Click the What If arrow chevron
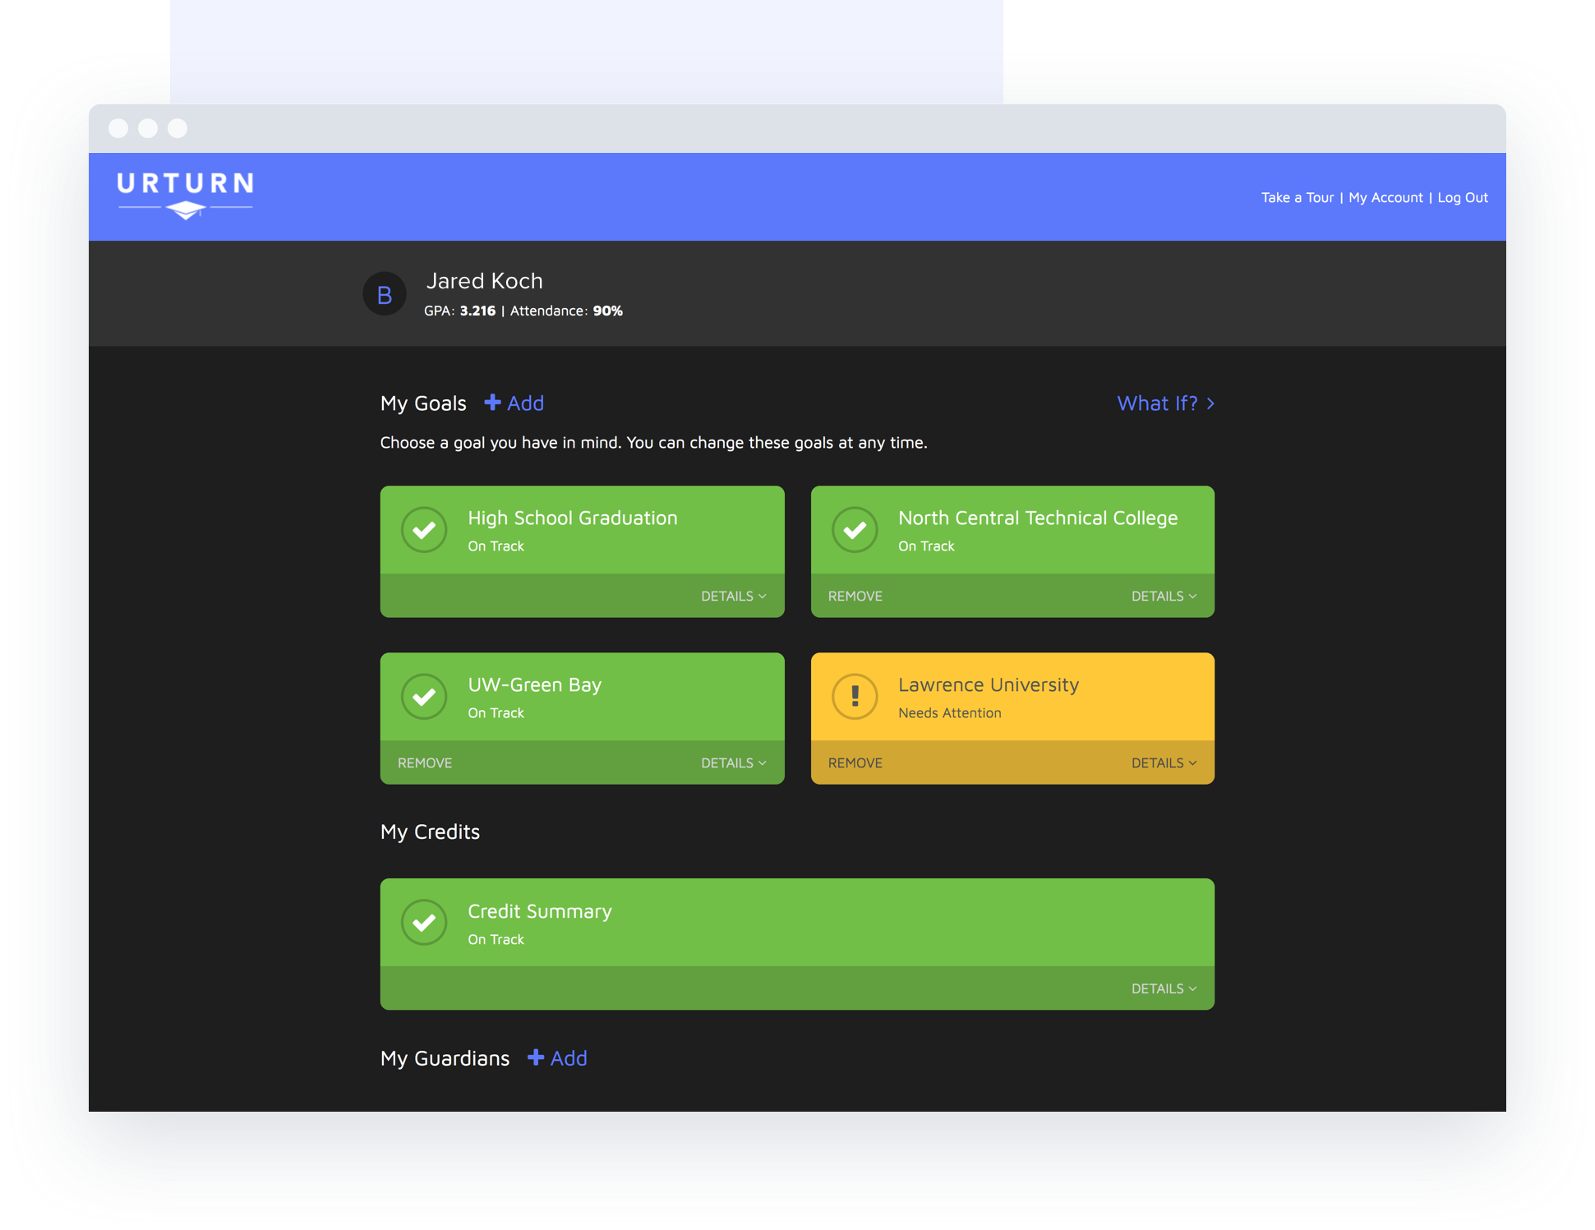Viewport: 1595px width, 1230px height. (1210, 403)
